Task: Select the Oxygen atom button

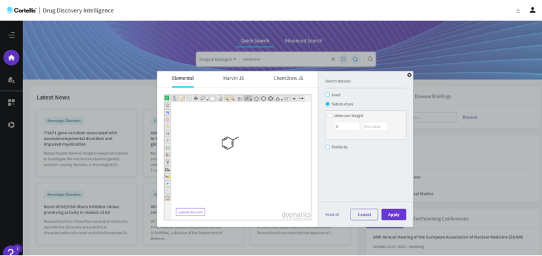Action: tap(167, 119)
